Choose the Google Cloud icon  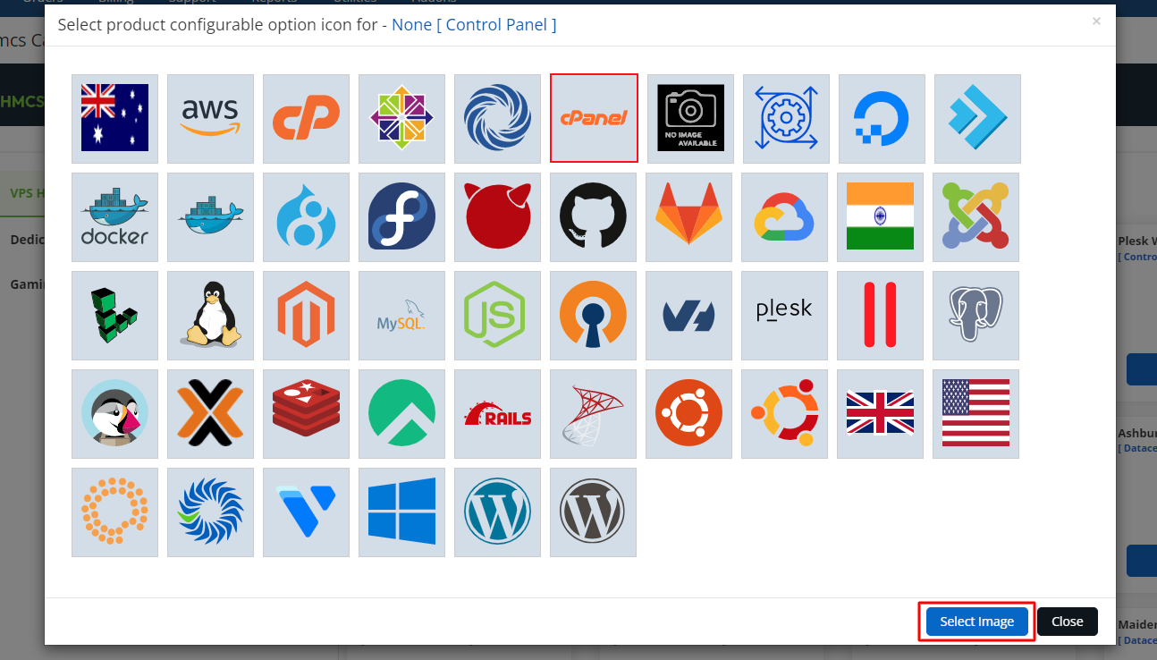pyautogui.click(x=784, y=216)
